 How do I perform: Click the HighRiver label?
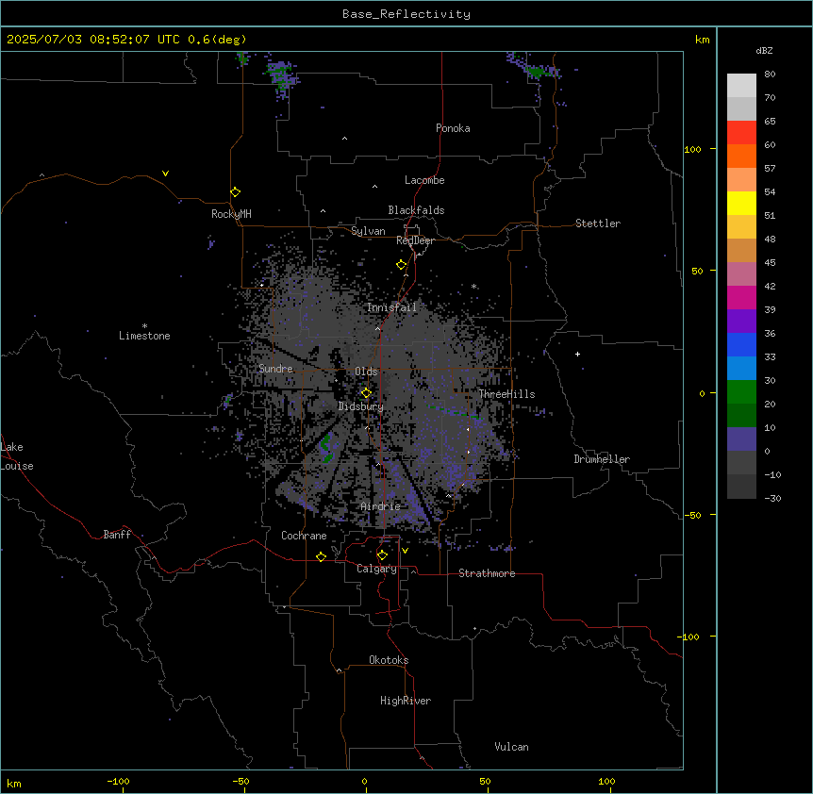click(406, 701)
